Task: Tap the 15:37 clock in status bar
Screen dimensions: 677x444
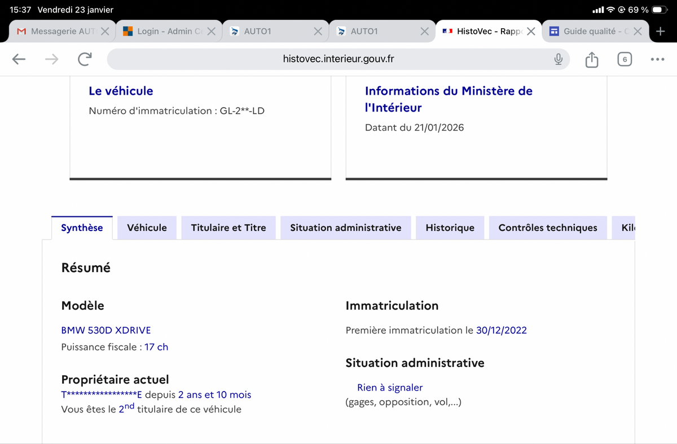Action: coord(20,10)
